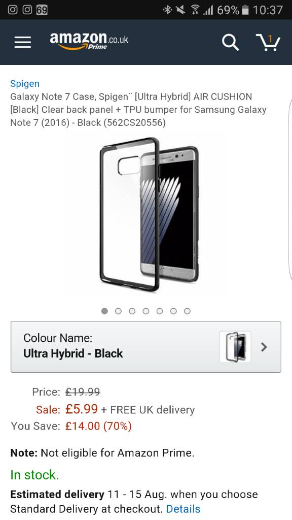Screen dimensions: 292x520
Task: Select the second image carousel dot
Action: coord(118,311)
